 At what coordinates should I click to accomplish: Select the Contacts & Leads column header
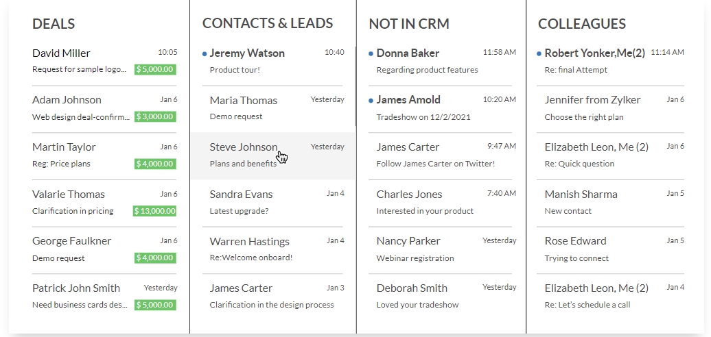click(268, 24)
